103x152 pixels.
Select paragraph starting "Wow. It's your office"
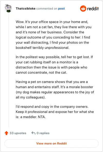[54, 35]
